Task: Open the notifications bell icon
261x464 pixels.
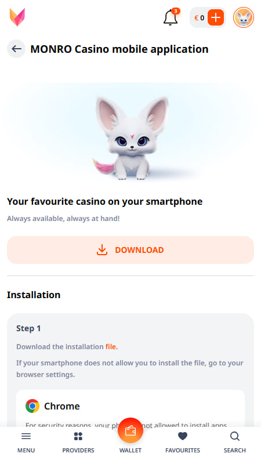Action: (171, 18)
